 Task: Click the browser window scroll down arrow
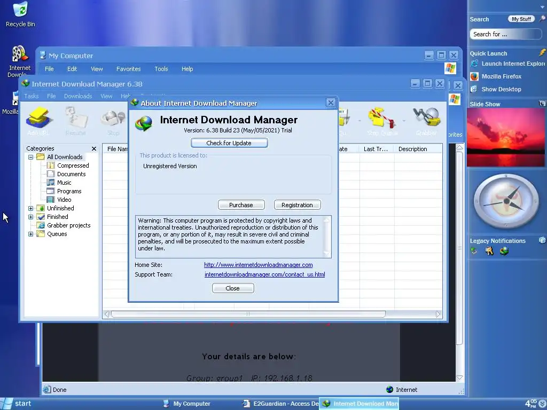460,378
